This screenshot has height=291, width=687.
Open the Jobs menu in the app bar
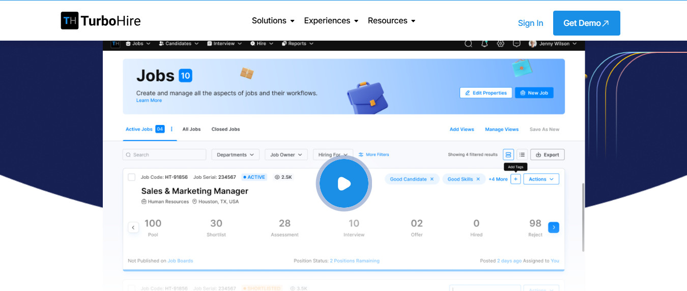click(138, 44)
